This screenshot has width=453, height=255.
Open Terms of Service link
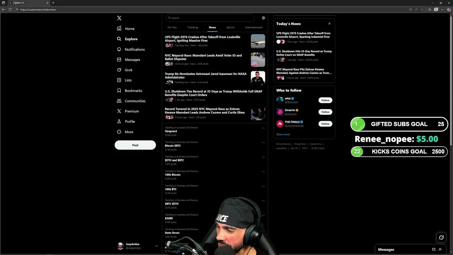click(x=283, y=144)
